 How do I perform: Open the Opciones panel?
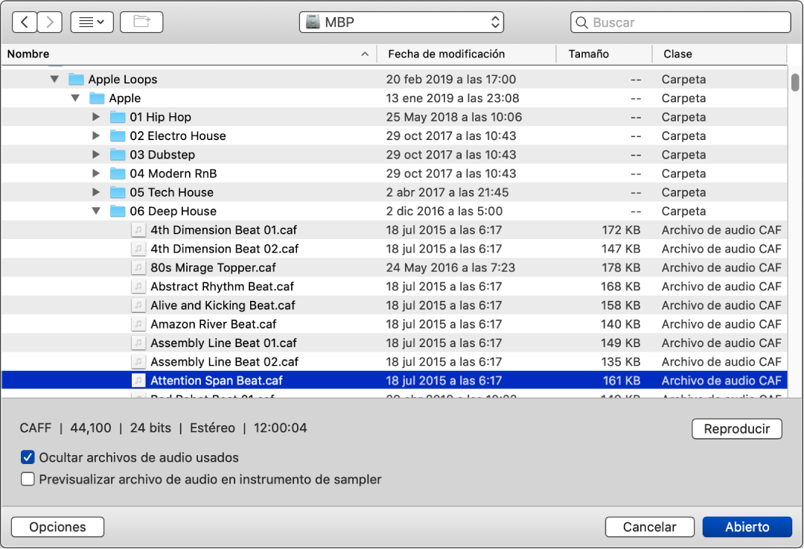[57, 527]
